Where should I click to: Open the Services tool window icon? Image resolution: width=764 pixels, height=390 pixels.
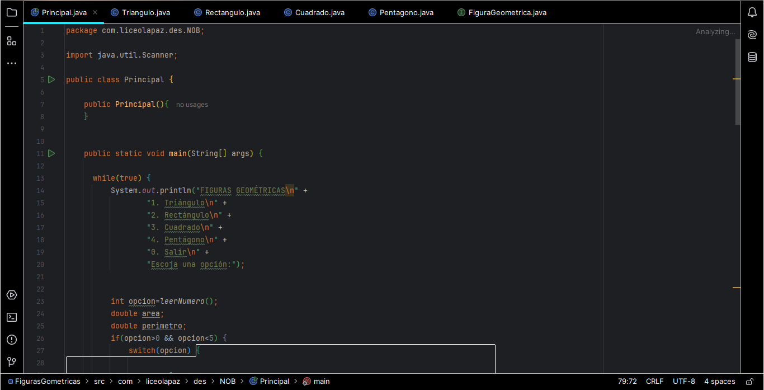[x=12, y=295]
